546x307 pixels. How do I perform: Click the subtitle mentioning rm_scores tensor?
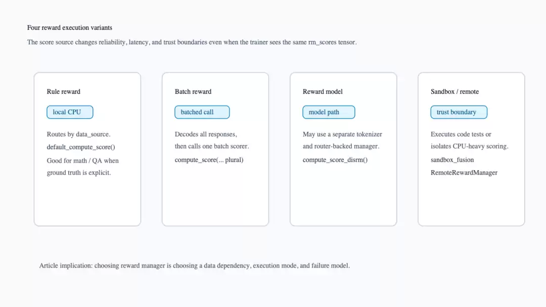192,42
